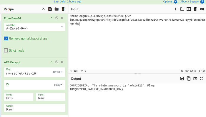Clear the input with trash icon
This screenshot has height=117, width=206.
coord(195,9)
